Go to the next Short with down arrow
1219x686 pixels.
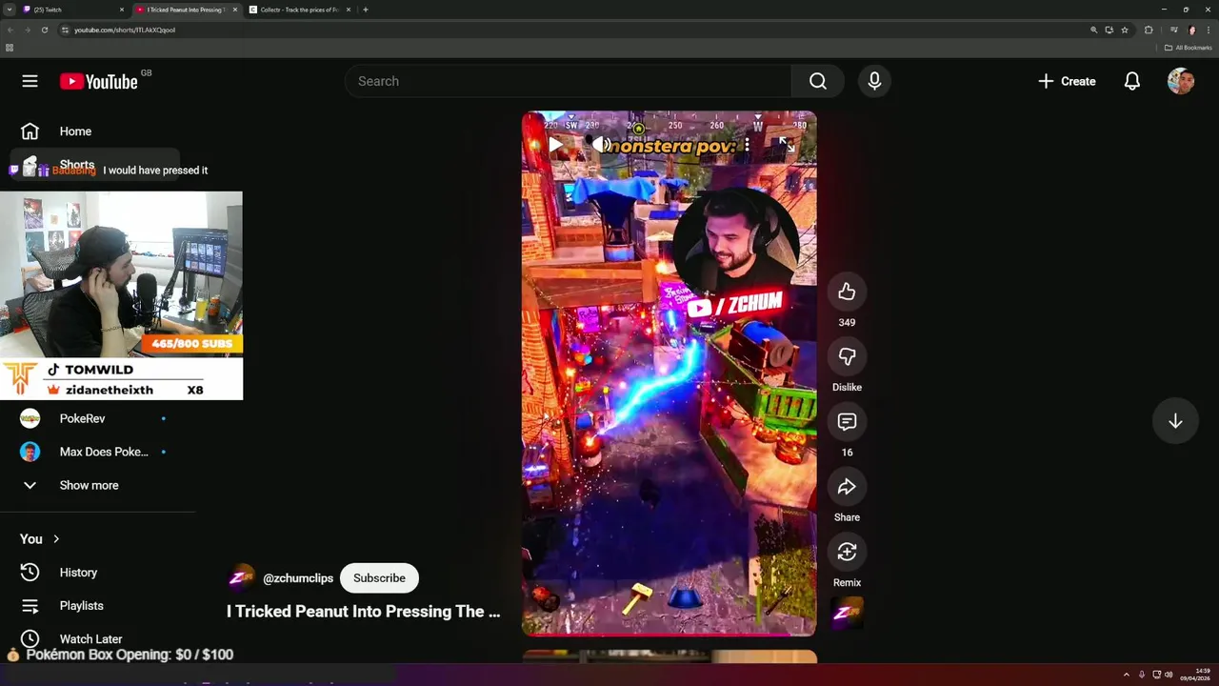pyautogui.click(x=1175, y=421)
